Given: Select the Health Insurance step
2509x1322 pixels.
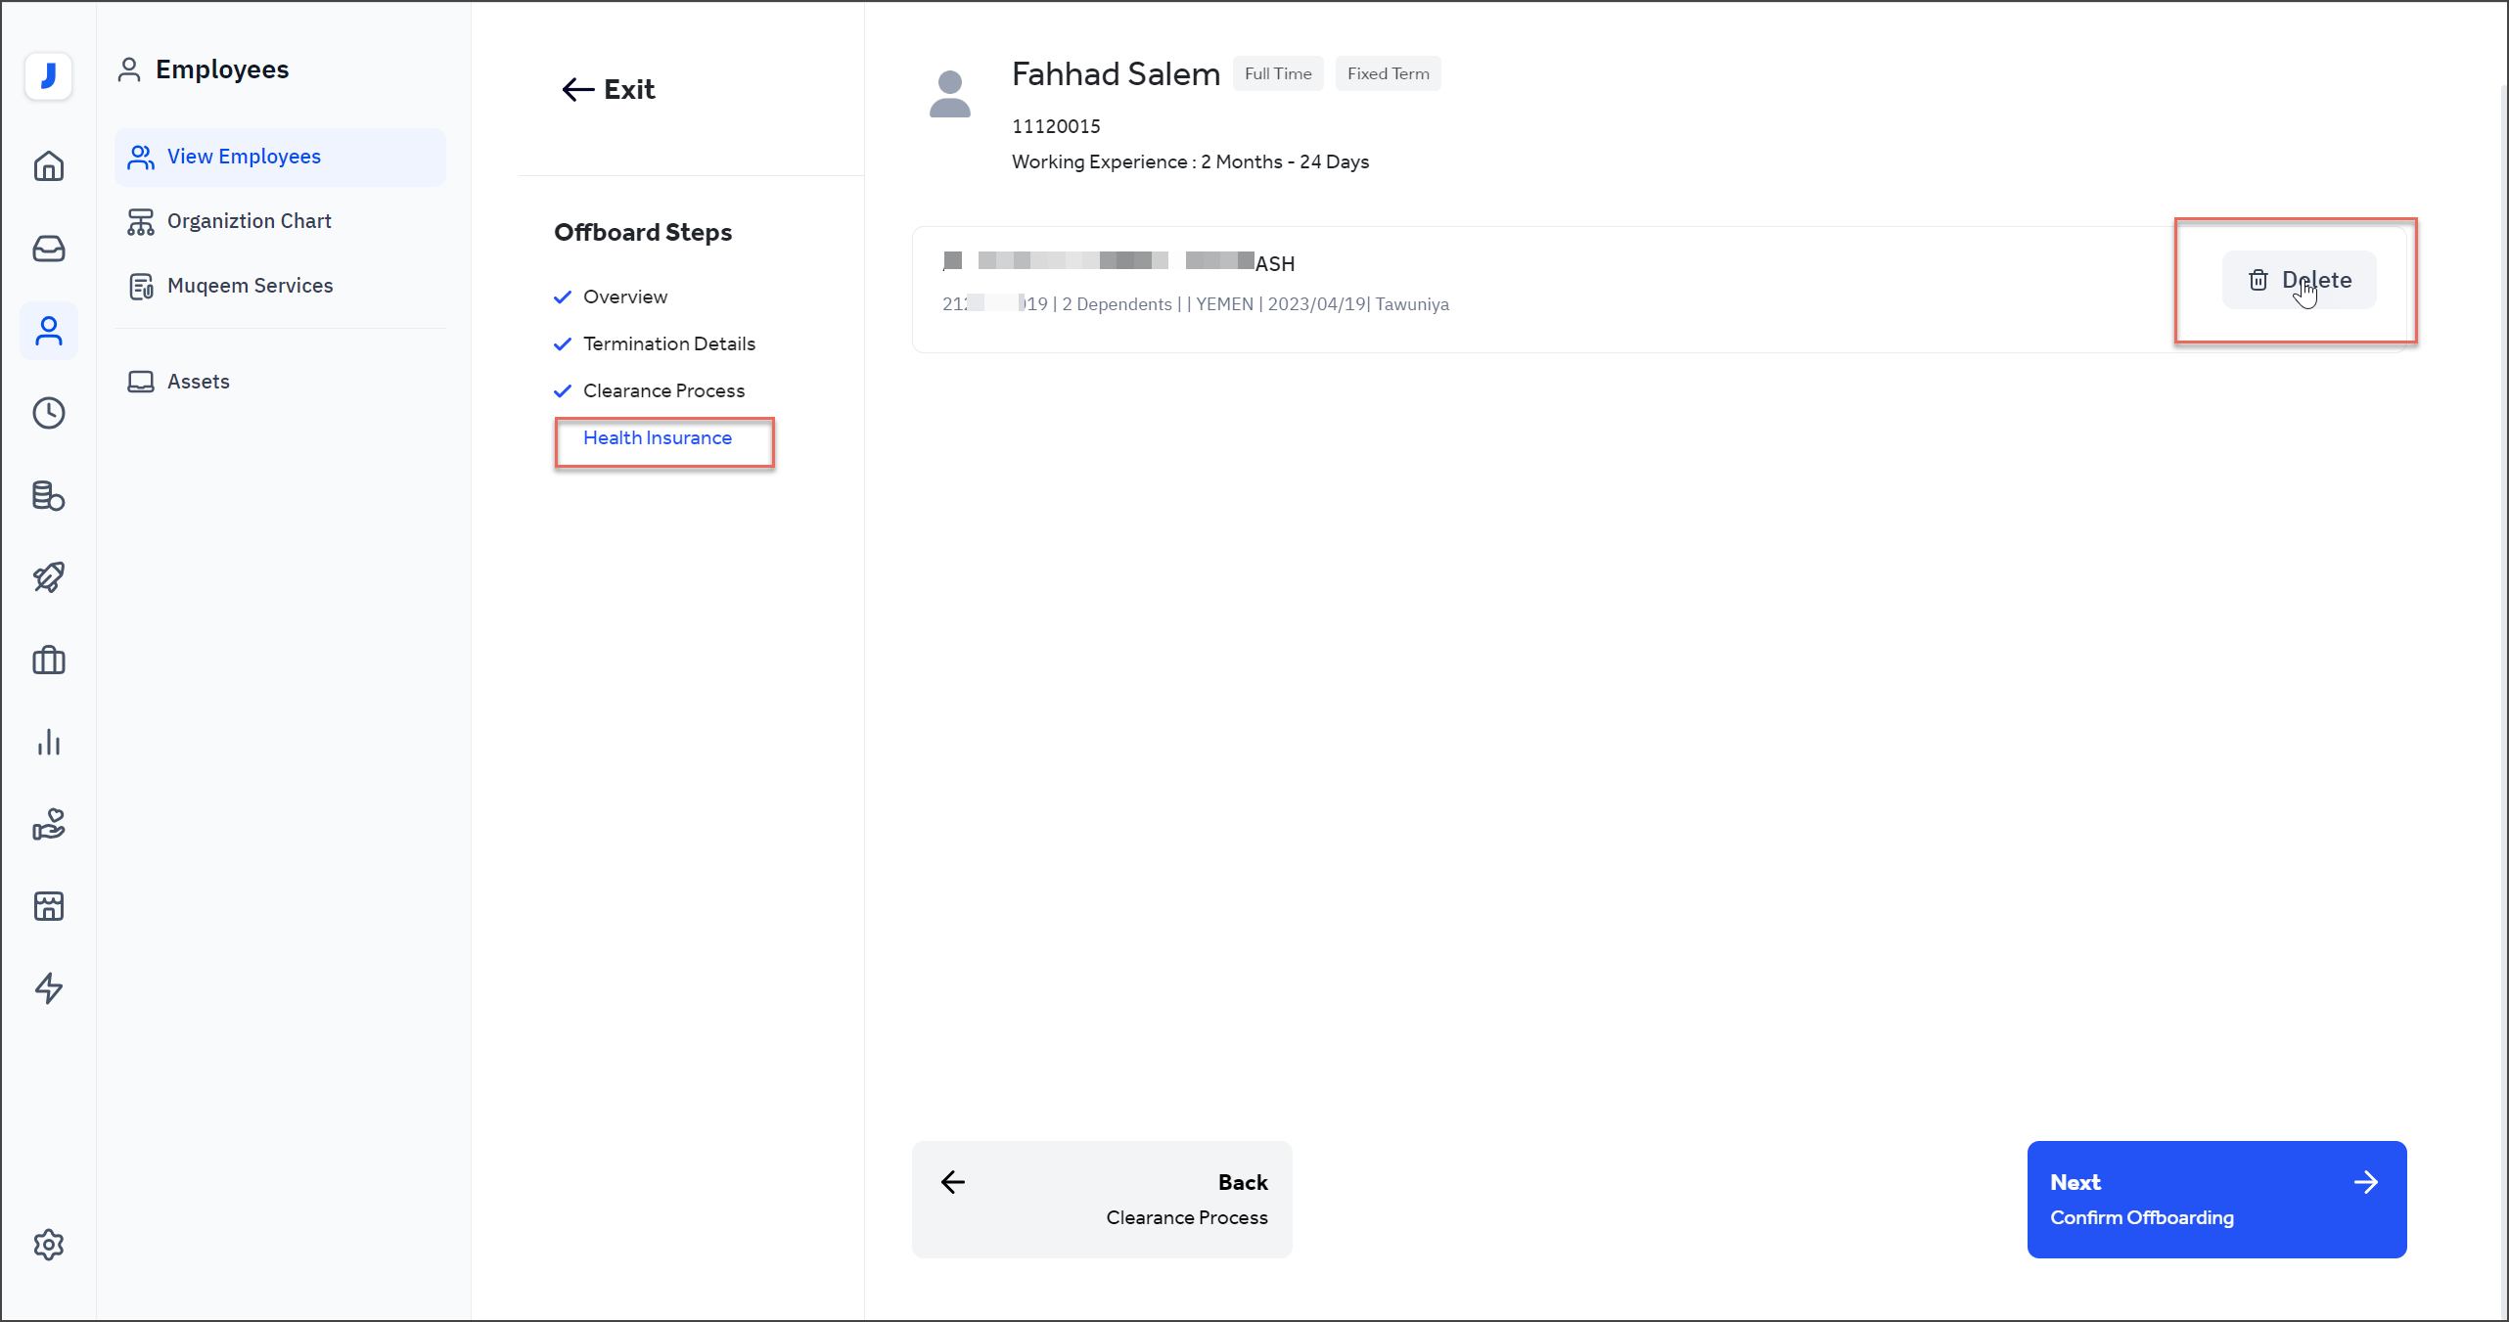Looking at the screenshot, I should [657, 437].
